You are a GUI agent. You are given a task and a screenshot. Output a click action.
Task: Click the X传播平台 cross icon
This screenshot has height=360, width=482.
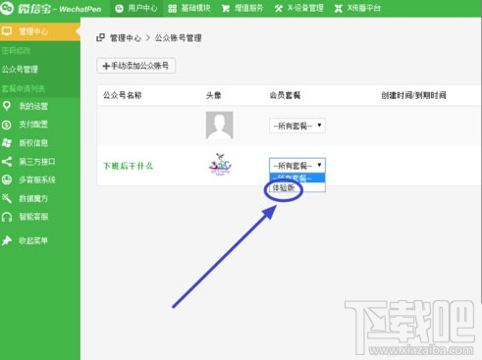[339, 9]
